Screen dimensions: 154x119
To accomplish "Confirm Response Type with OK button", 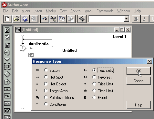I will click(x=139, y=71).
